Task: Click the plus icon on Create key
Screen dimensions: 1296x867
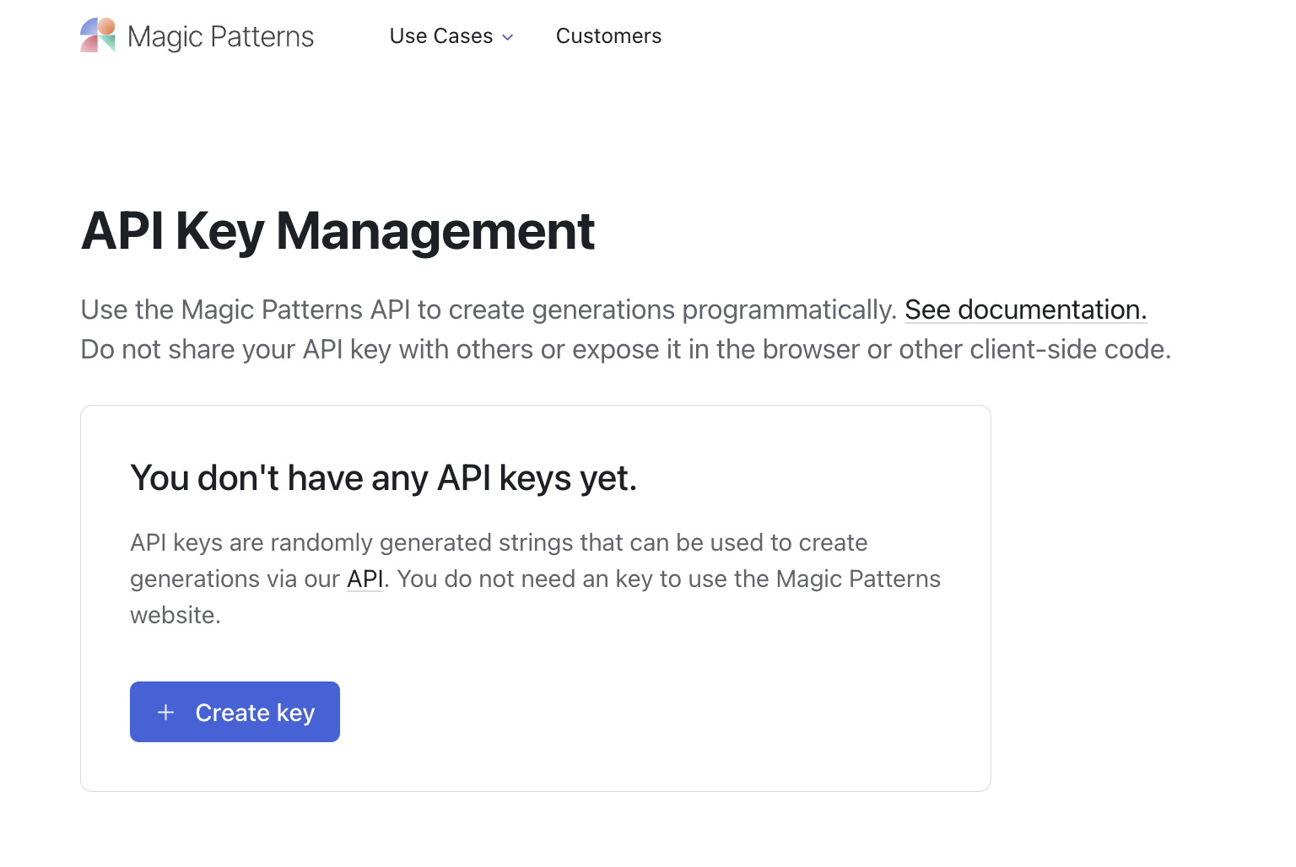Action: [x=166, y=712]
